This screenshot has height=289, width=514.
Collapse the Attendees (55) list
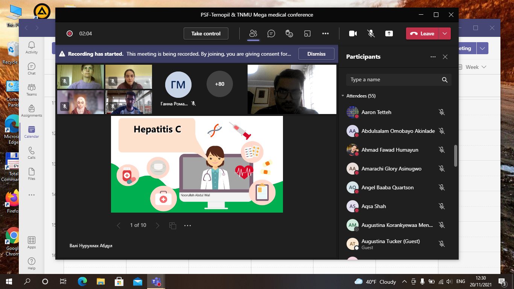(x=343, y=96)
